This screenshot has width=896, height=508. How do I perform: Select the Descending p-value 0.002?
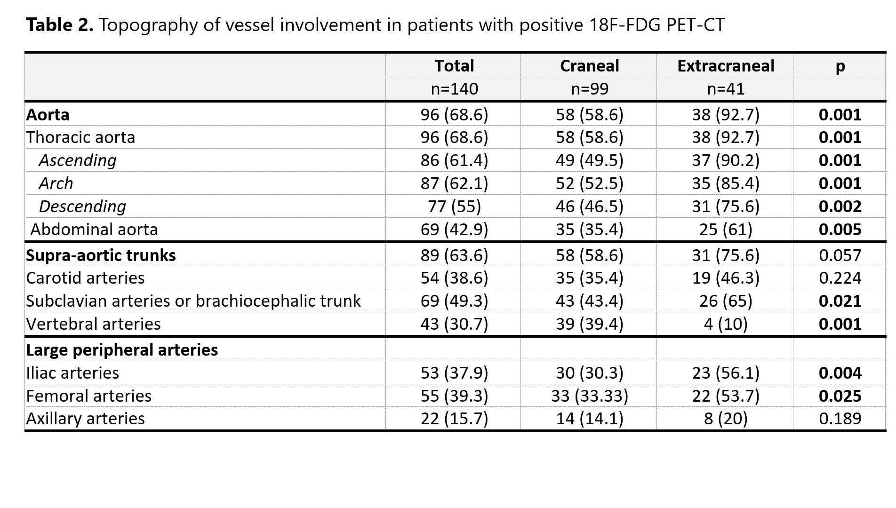point(840,206)
